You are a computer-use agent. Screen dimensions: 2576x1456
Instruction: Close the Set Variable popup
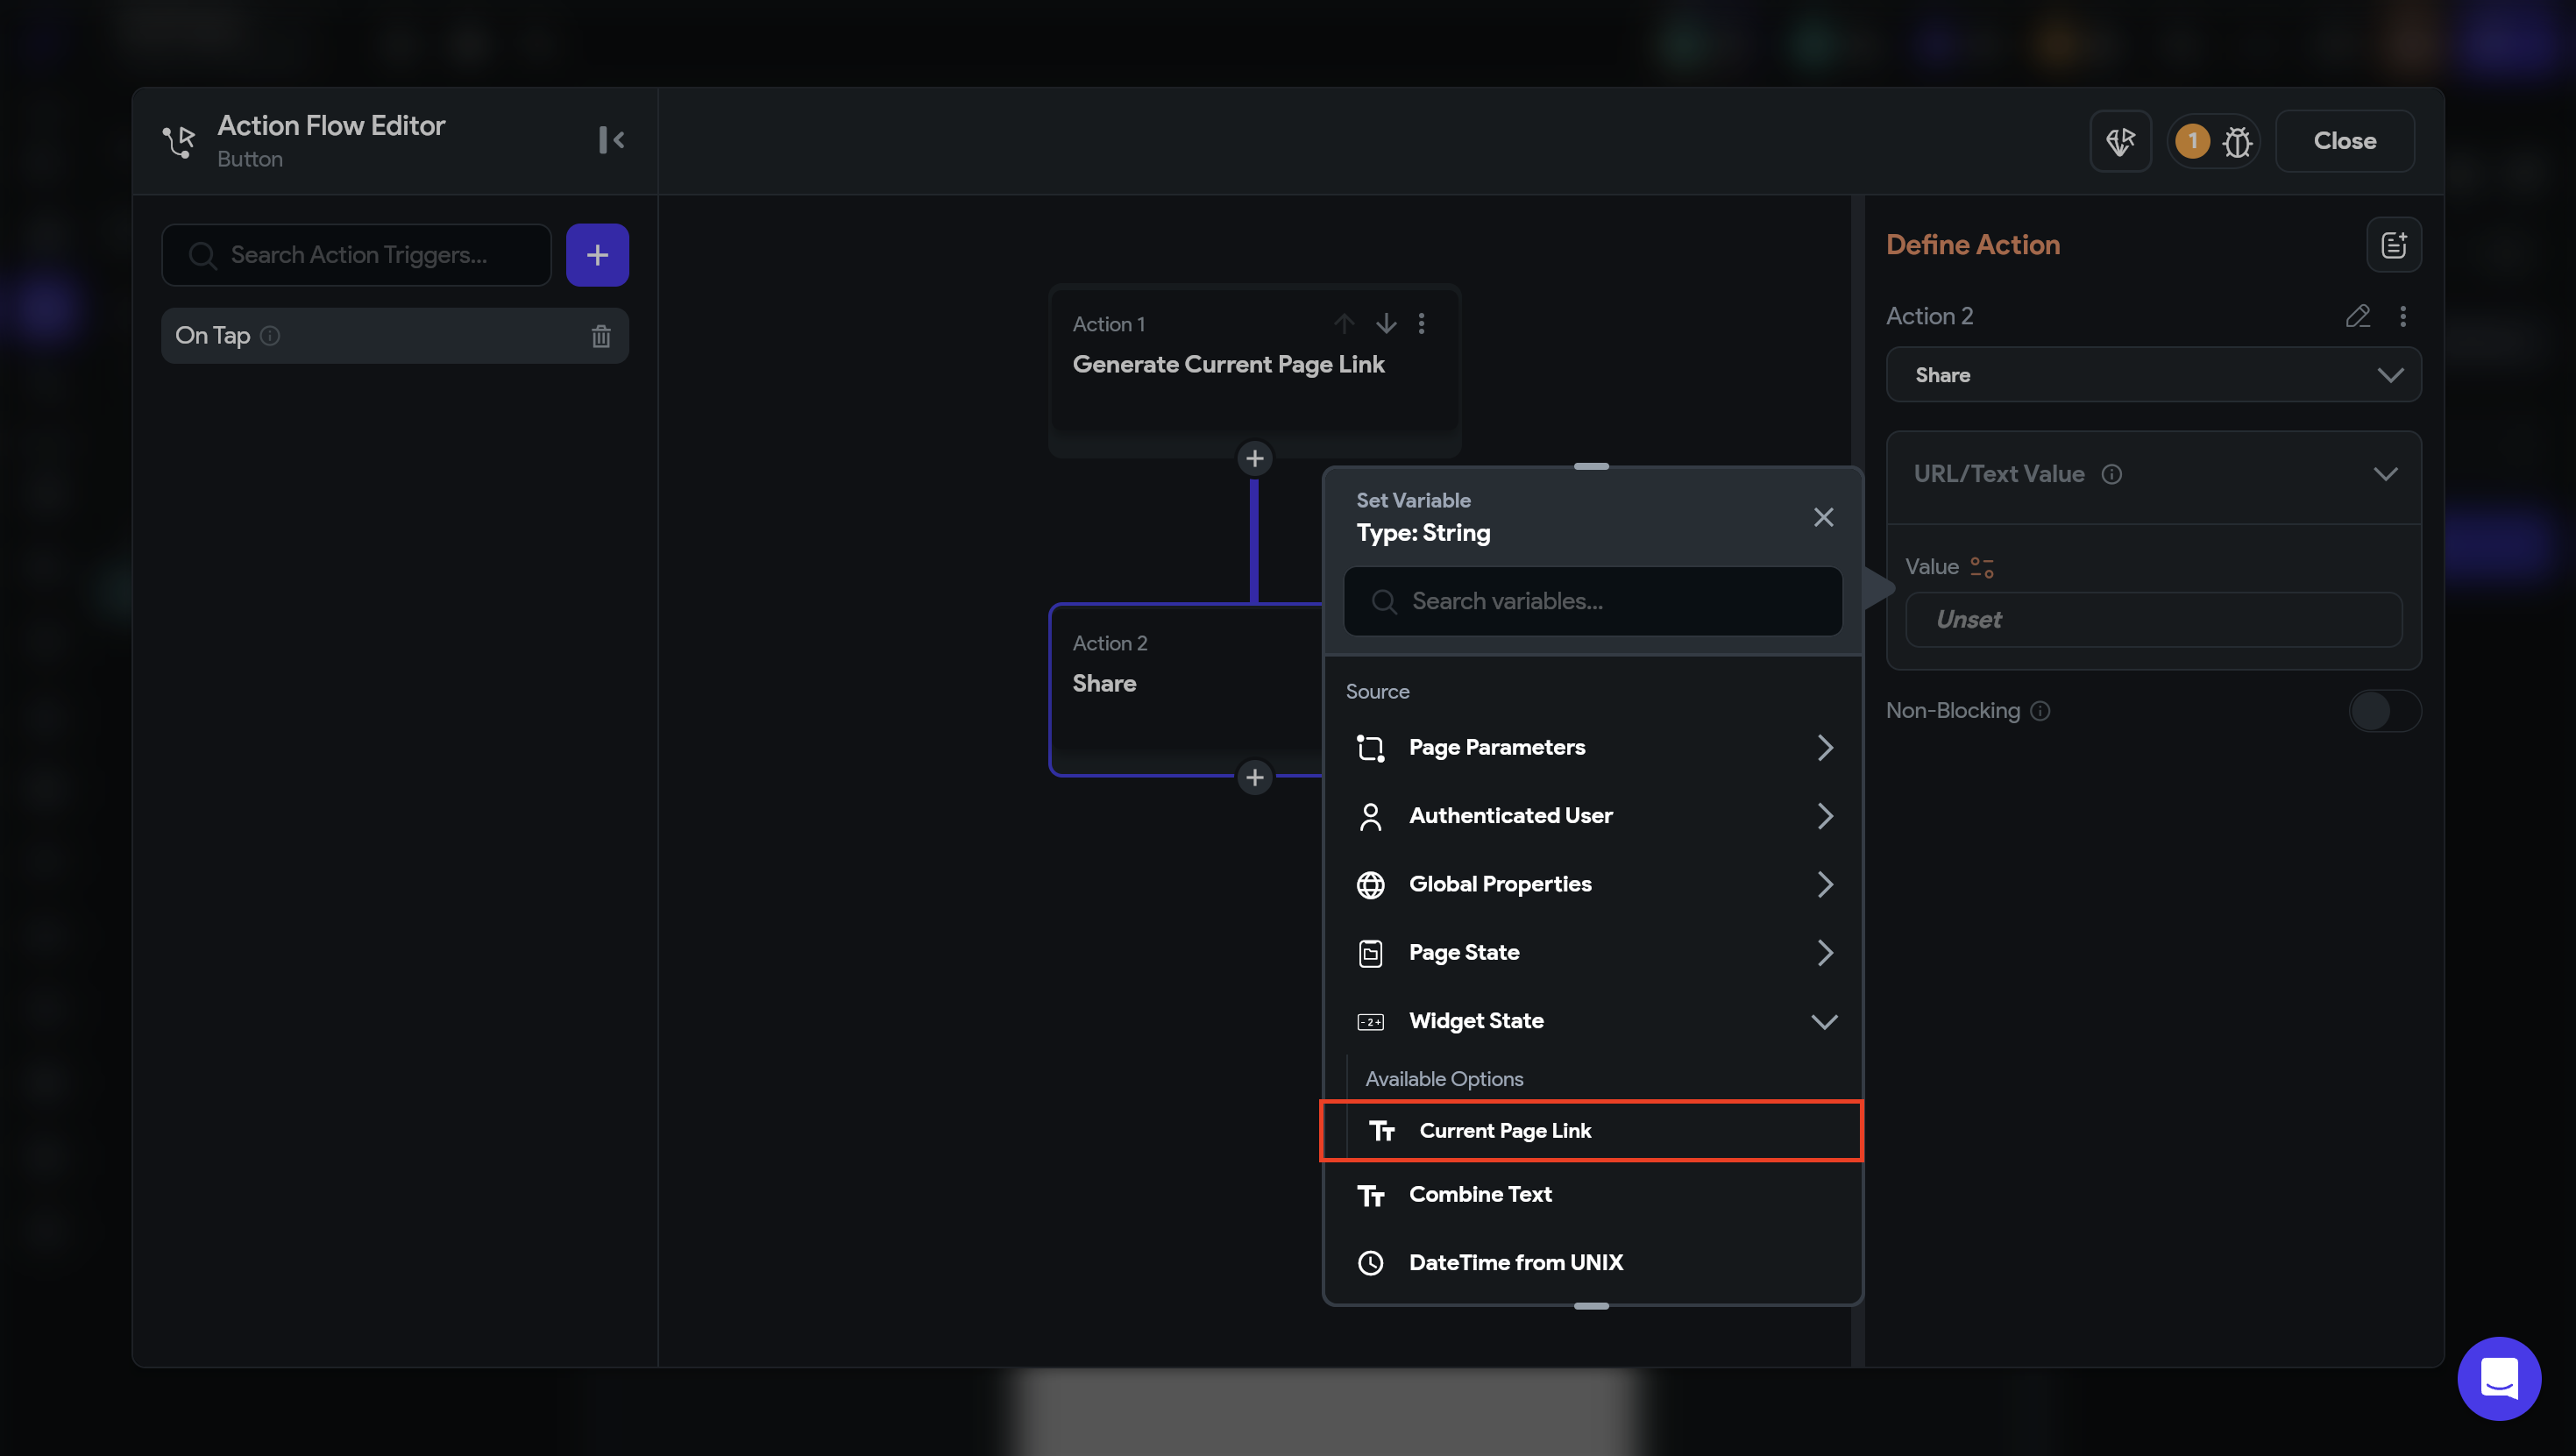1823,517
